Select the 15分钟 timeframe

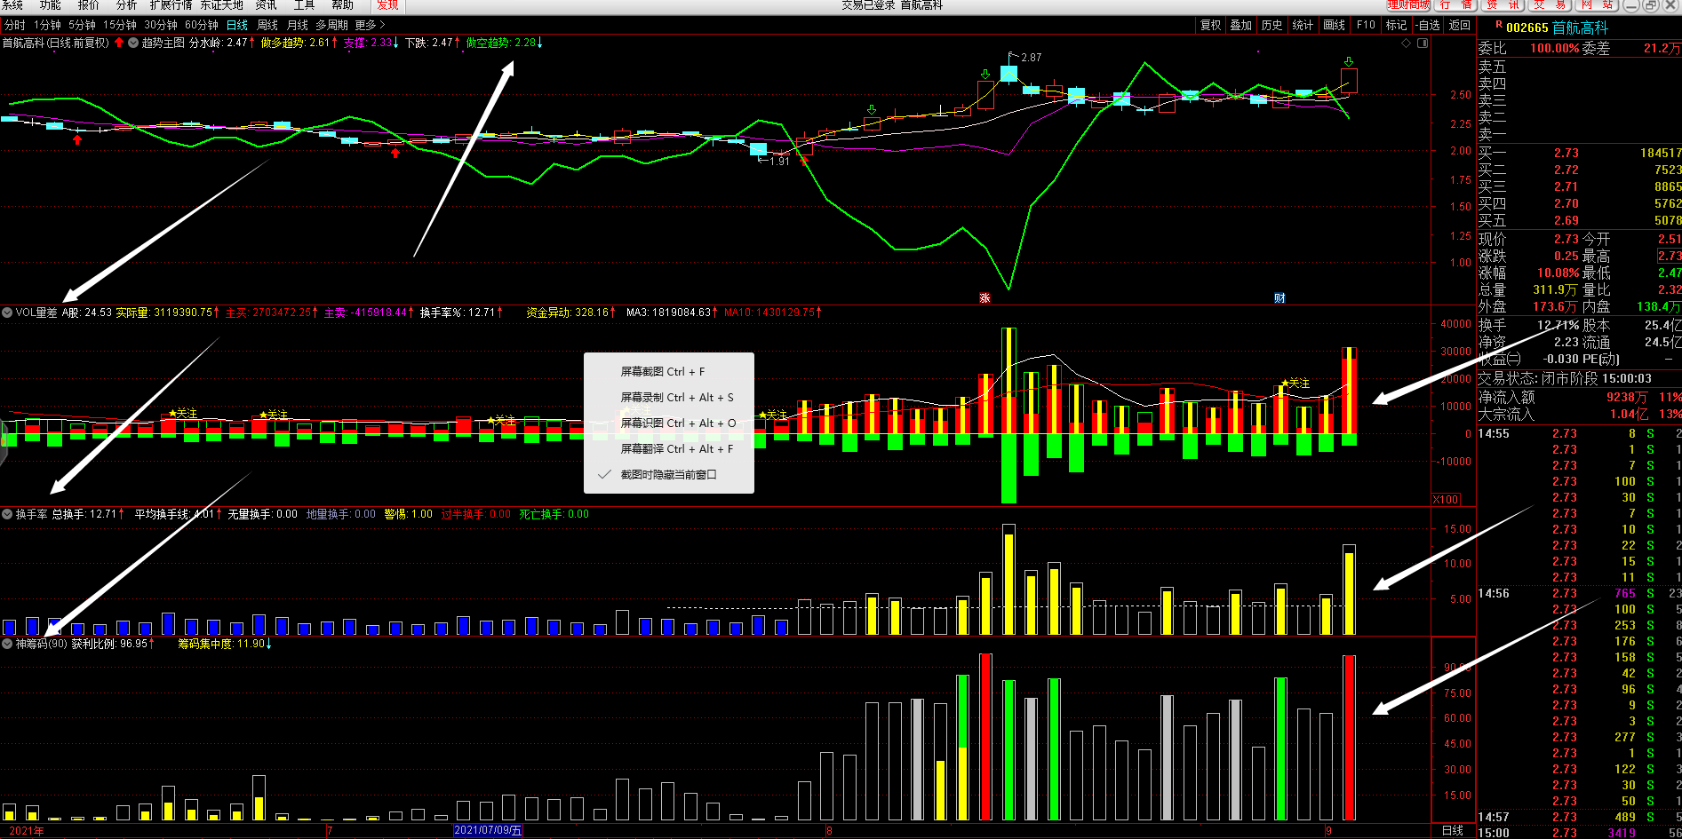[x=120, y=25]
